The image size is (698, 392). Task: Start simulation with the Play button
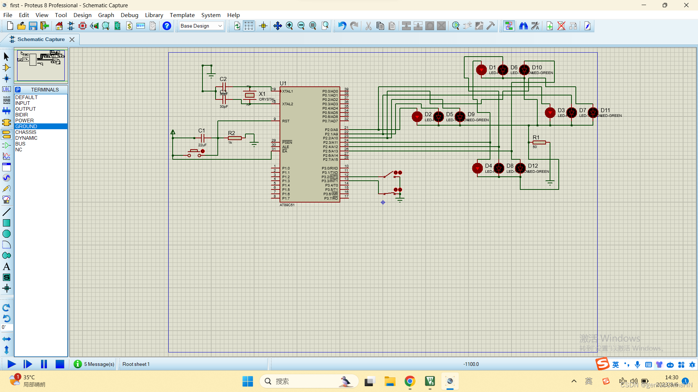11,364
